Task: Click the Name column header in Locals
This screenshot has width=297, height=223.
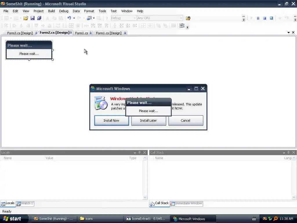Action: pos(8,158)
